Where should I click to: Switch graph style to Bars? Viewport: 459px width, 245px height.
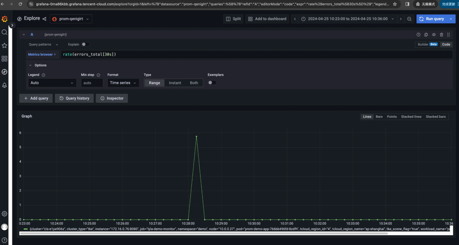(379, 117)
